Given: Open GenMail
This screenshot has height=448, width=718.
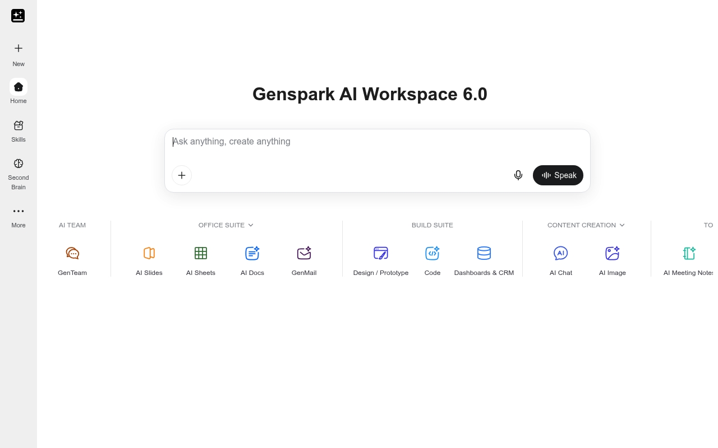Looking at the screenshot, I should [304, 261].
